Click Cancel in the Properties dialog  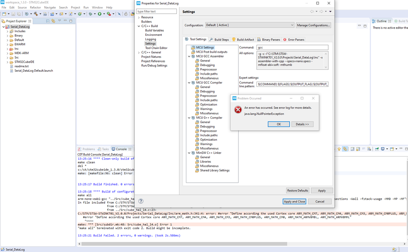[320, 201]
